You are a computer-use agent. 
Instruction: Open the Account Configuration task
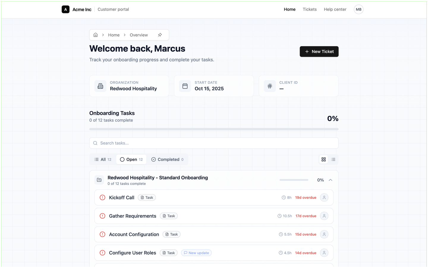(214, 234)
